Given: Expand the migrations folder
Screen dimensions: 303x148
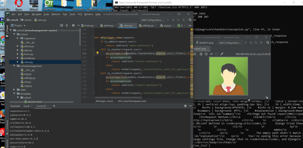Looking at the screenshot, I should pyautogui.click(x=18, y=38).
